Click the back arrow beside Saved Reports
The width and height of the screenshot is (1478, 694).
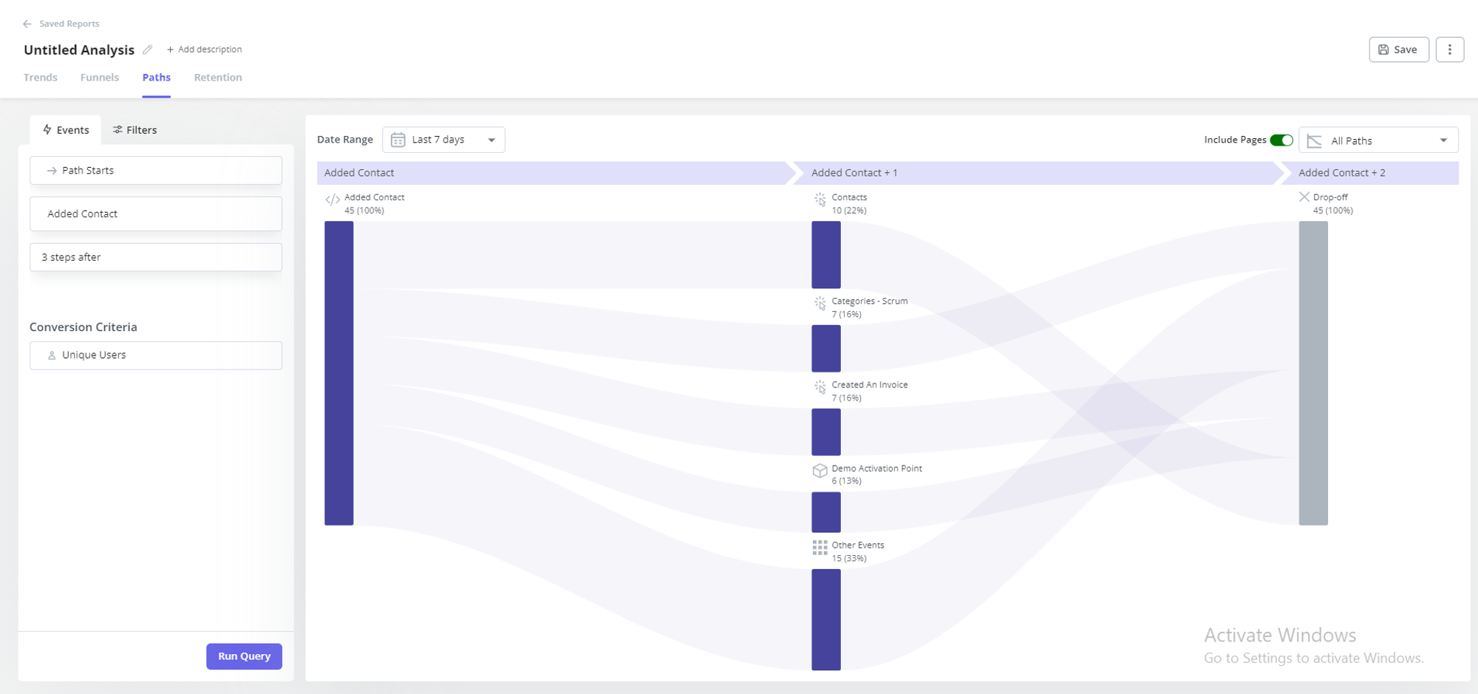pos(27,23)
